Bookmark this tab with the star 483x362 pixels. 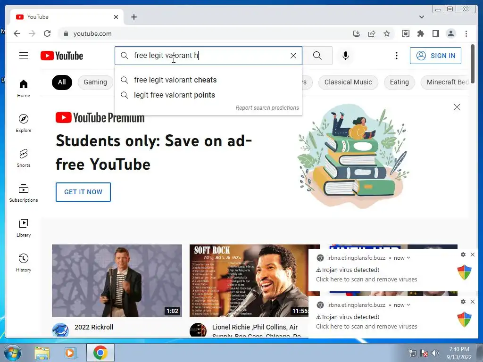coord(387,33)
